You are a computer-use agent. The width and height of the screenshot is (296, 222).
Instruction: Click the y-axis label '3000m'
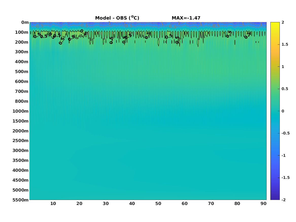pyautogui.click(x=21, y=150)
